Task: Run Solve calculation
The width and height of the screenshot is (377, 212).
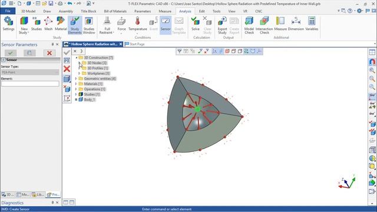Action: pyautogui.click(x=196, y=24)
